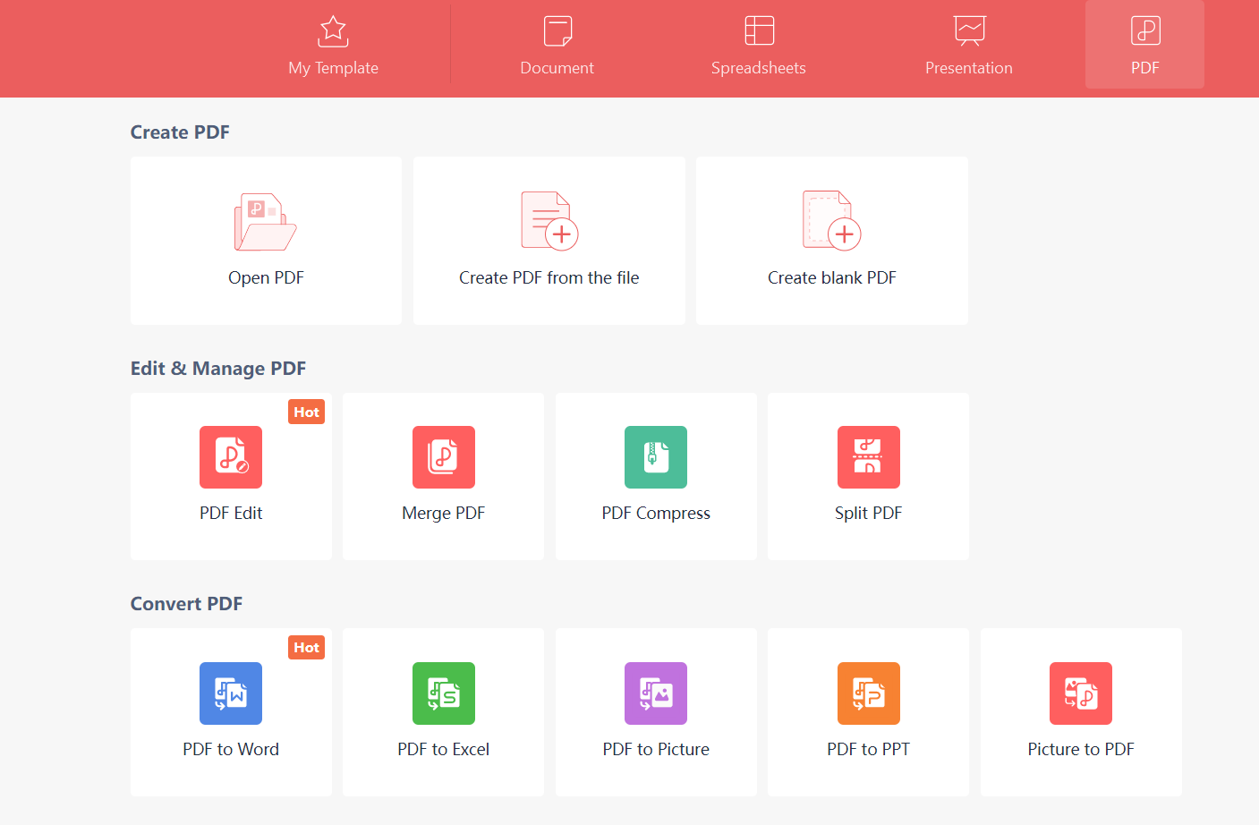
Task: Select the PDF to Picture converter
Action: pyautogui.click(x=656, y=712)
